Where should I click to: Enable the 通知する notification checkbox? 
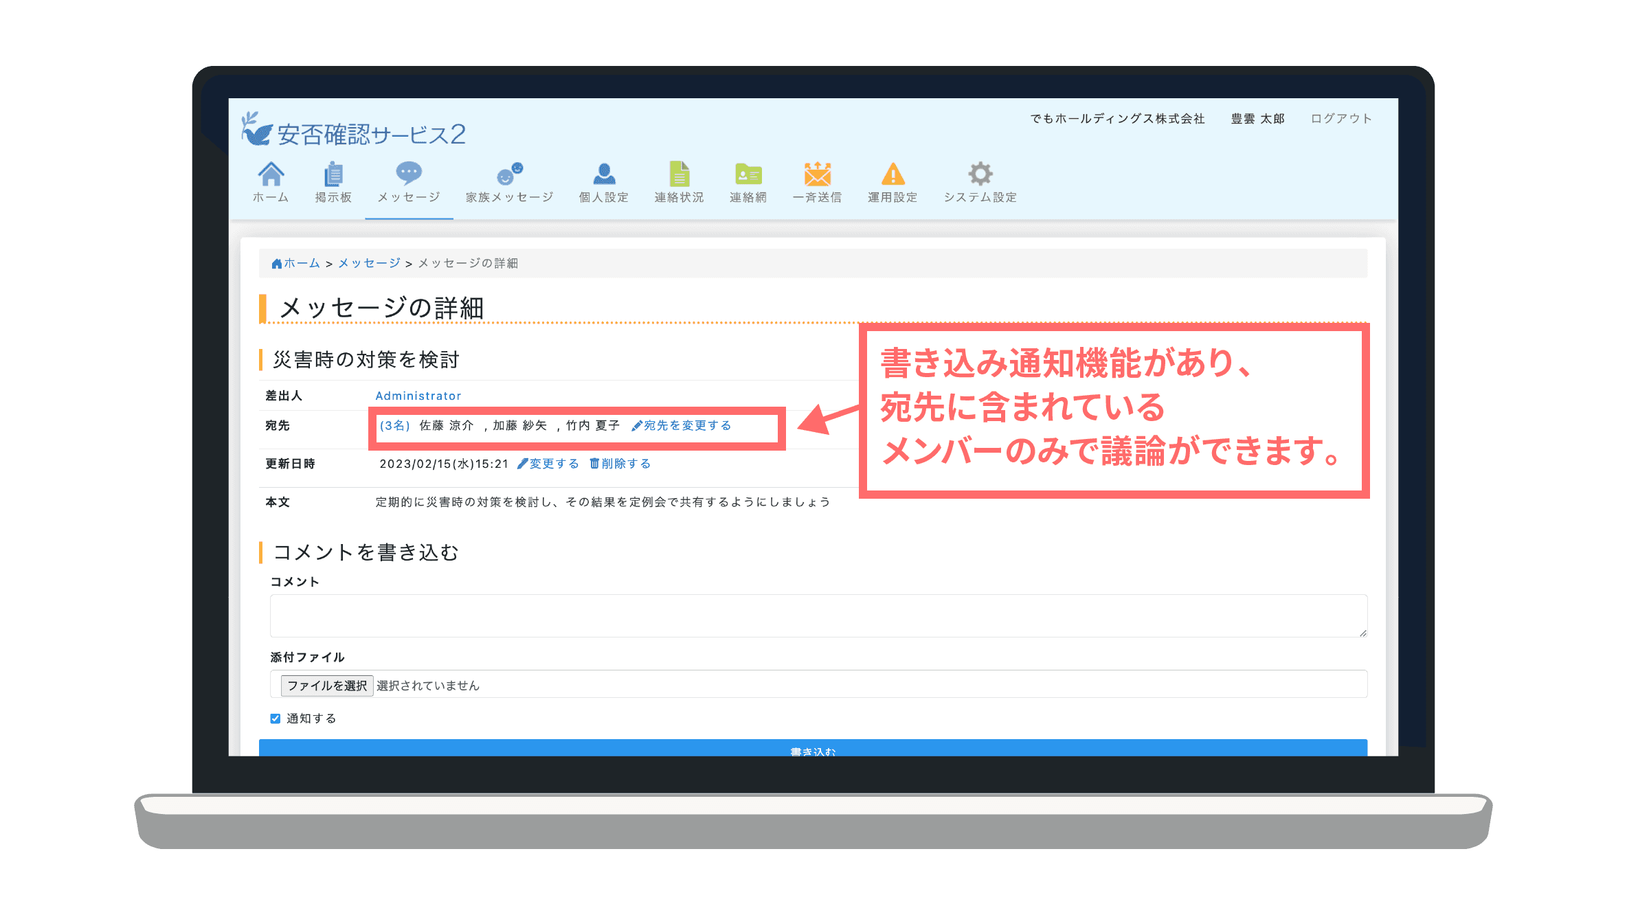click(275, 718)
